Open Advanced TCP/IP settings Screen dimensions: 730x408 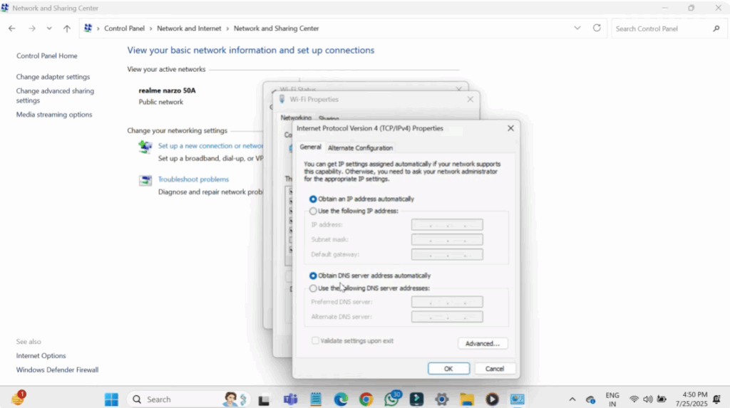click(x=483, y=343)
